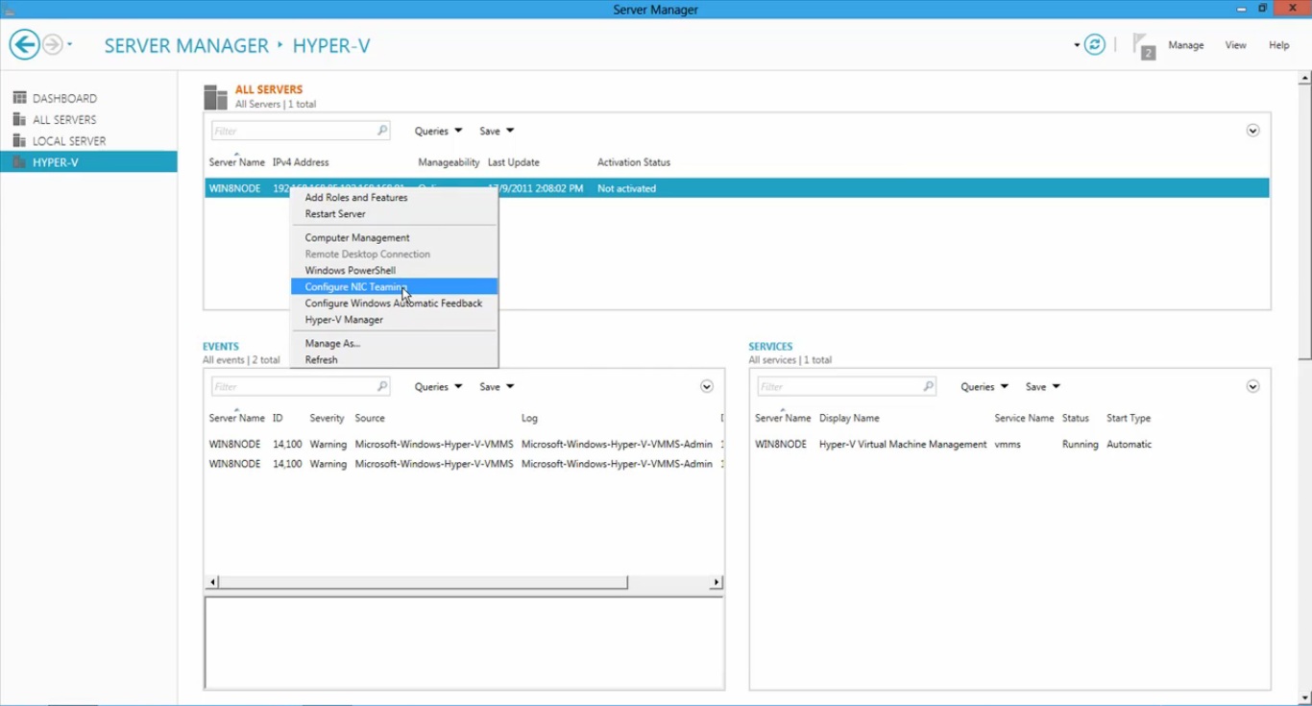Sort events by Log column
Viewport: 1312px width, 706px height.
(x=529, y=418)
